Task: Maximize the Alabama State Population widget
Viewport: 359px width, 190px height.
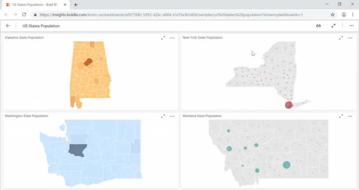Action: point(163,38)
